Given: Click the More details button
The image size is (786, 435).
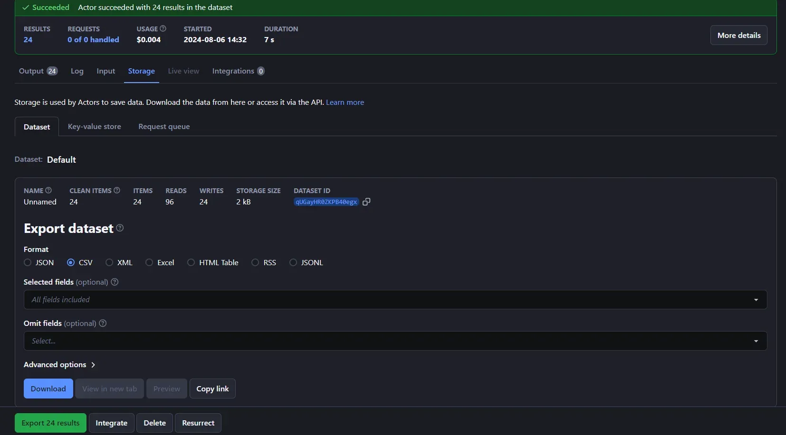Looking at the screenshot, I should 738,35.
